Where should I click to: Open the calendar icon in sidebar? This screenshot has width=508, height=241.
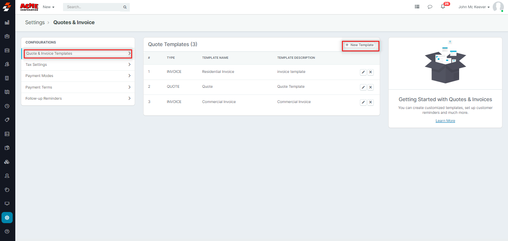7,50
